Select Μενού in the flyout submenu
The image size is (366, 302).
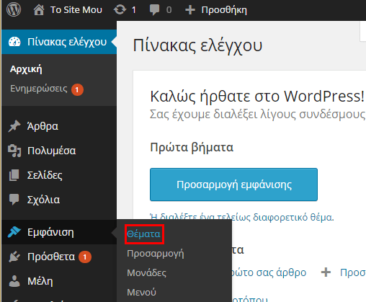(142, 293)
